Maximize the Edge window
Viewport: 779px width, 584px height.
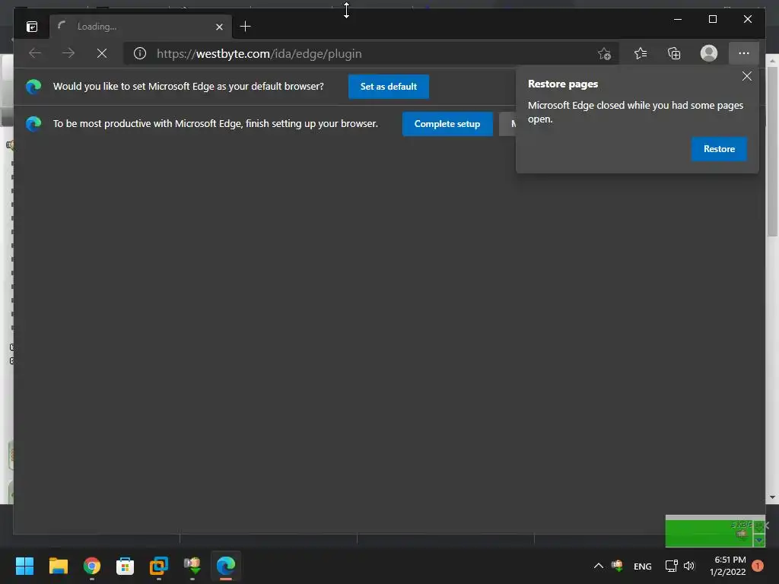(x=712, y=19)
